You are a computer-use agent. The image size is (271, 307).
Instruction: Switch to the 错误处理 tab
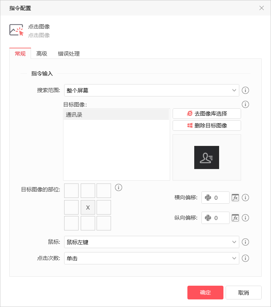click(x=69, y=53)
